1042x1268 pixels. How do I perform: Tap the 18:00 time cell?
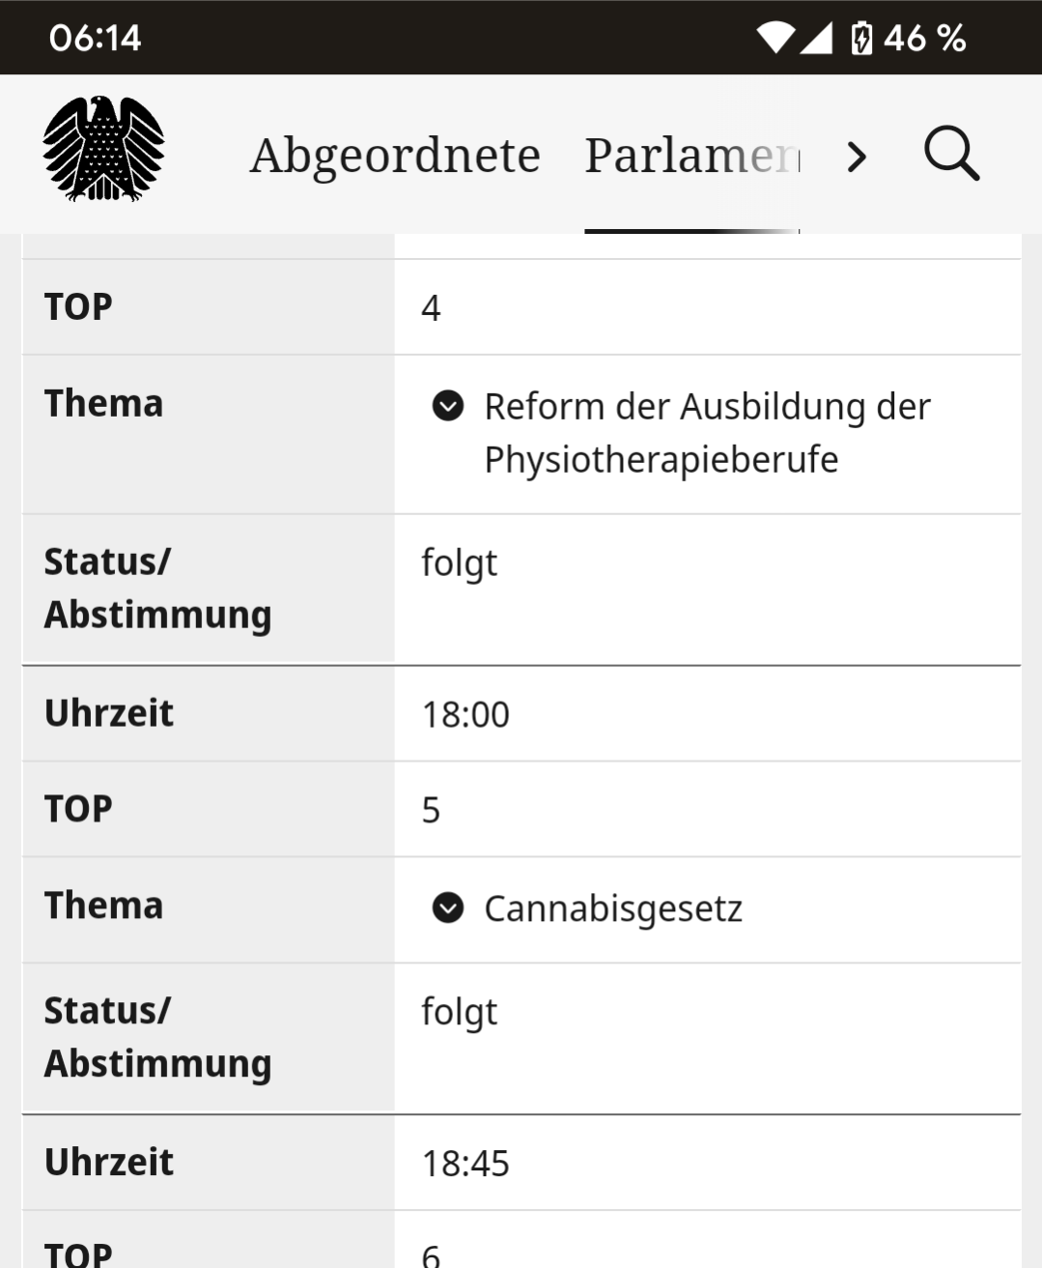point(465,714)
